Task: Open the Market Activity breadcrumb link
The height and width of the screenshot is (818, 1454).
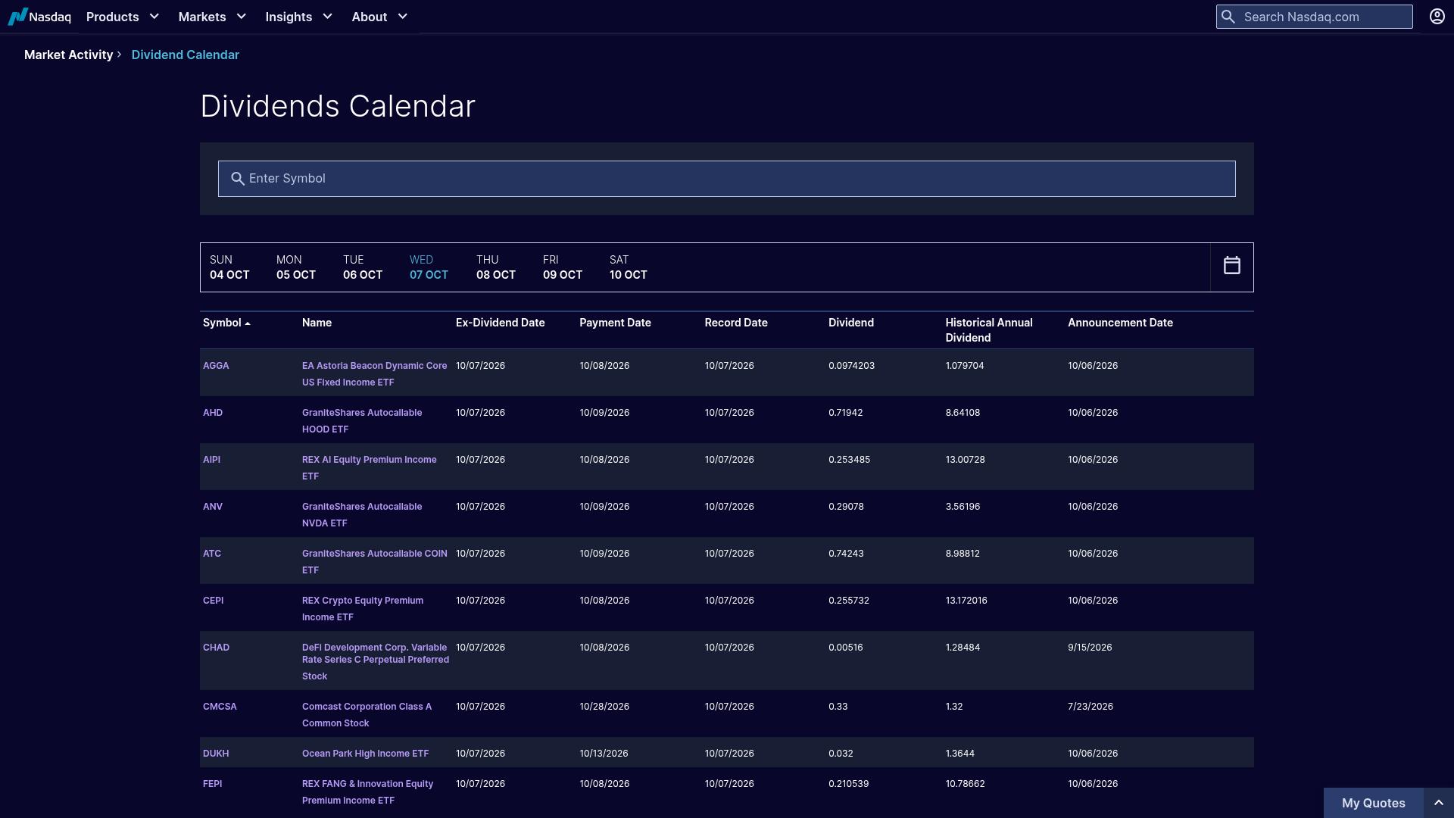Action: pyautogui.click(x=68, y=55)
